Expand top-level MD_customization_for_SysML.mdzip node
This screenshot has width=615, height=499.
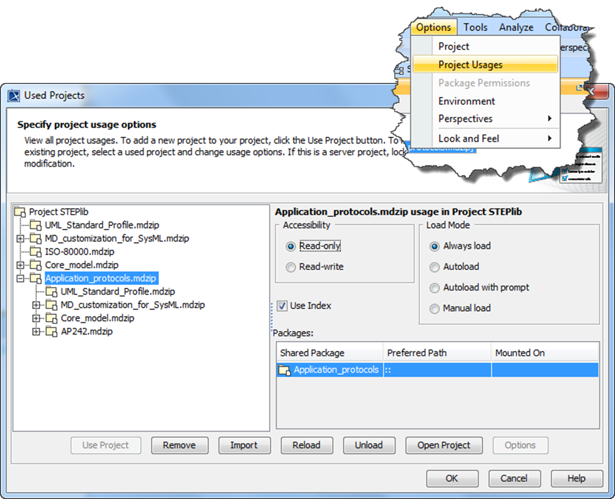point(20,238)
